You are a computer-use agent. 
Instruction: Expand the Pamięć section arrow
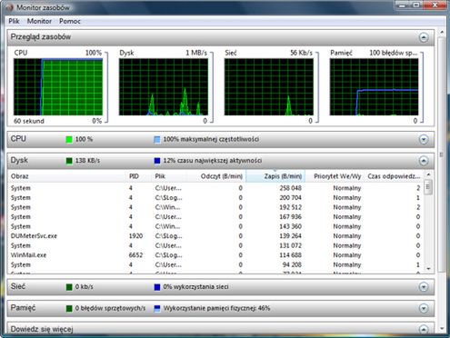point(424,308)
